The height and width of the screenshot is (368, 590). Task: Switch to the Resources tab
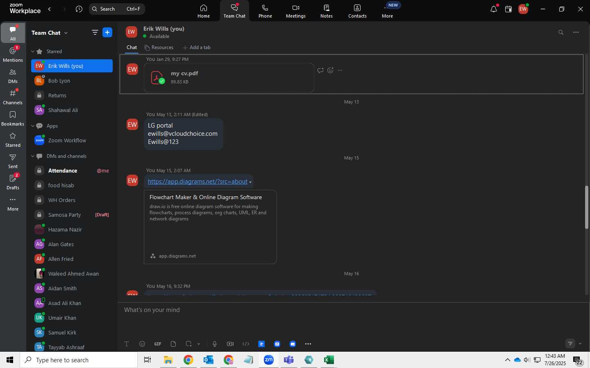pos(159,47)
